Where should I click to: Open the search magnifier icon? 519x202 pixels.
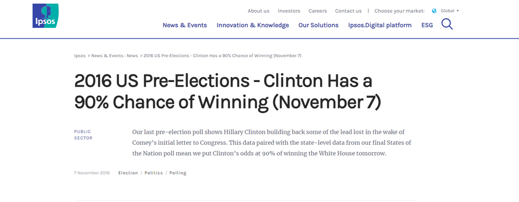[447, 24]
